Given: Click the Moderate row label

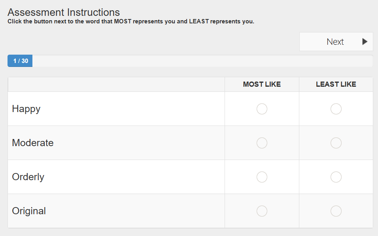Looking at the screenshot, I should point(33,143).
